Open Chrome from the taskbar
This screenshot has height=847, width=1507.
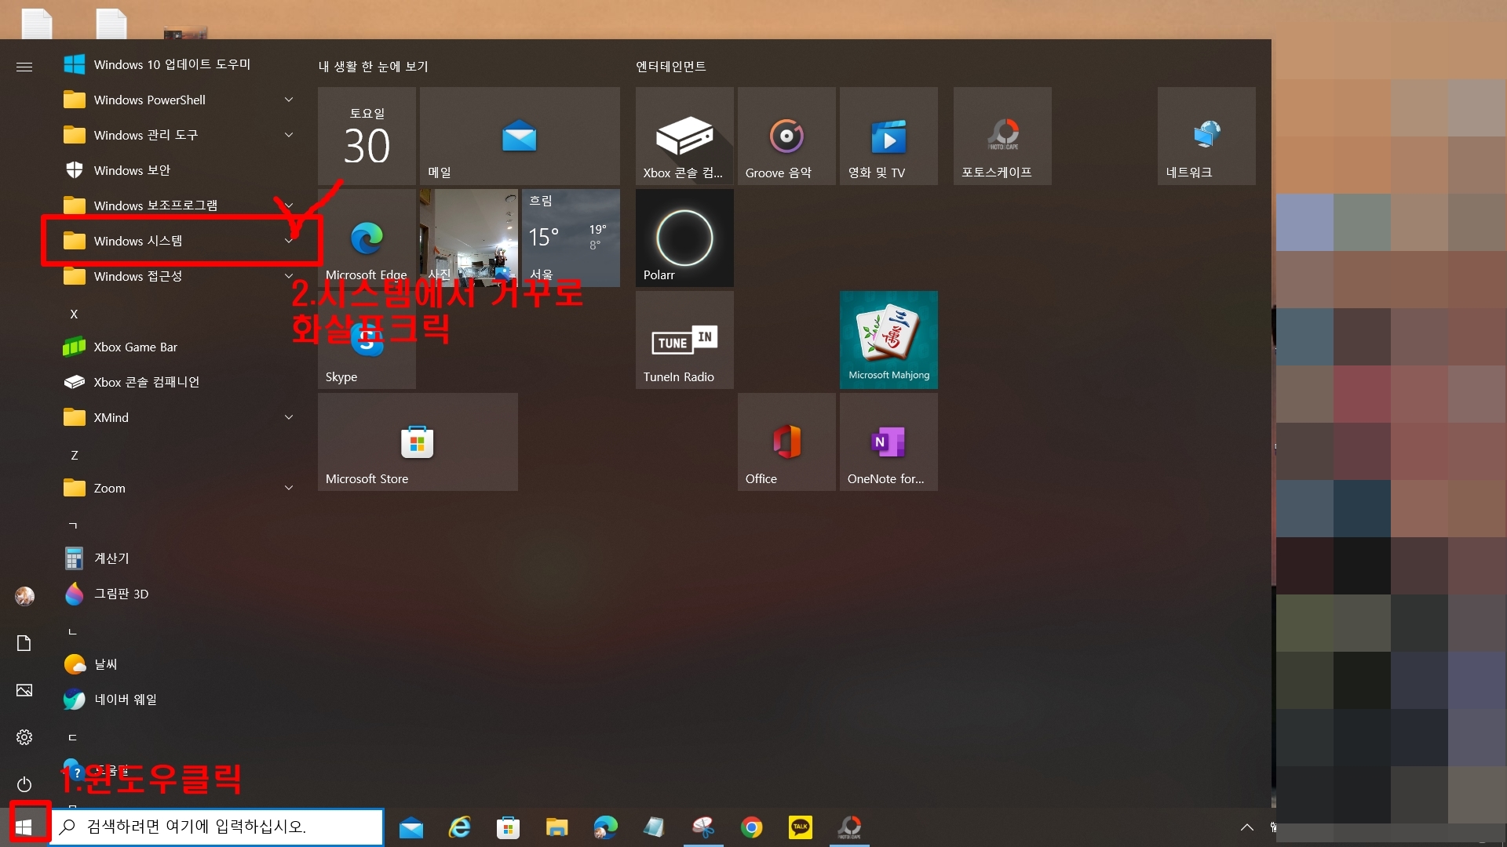coord(752,827)
